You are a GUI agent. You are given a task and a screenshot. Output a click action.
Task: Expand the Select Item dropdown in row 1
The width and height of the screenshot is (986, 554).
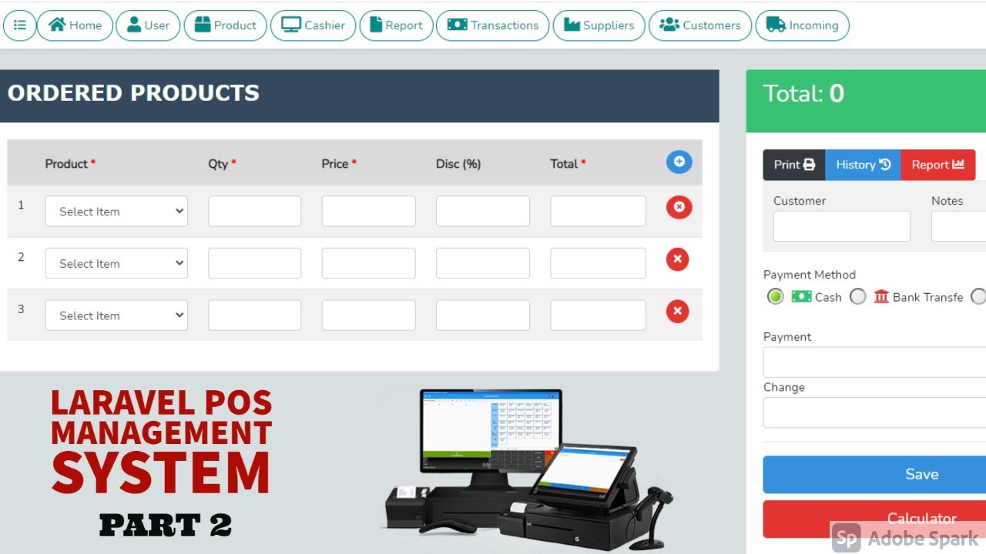click(116, 211)
